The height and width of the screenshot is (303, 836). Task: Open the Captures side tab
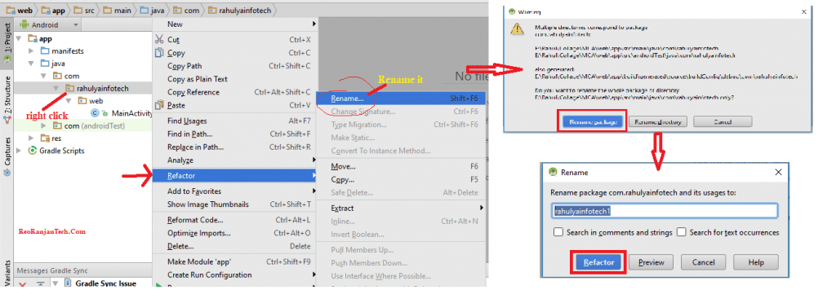[7, 157]
